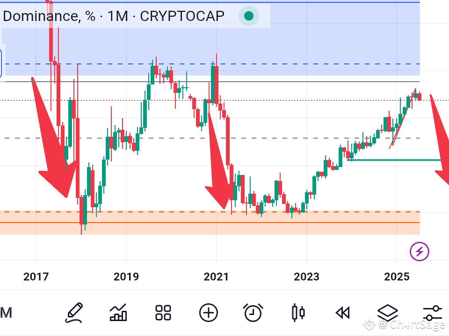The width and height of the screenshot is (449, 336).
Task: Open the object tree layers icon
Action: (388, 313)
